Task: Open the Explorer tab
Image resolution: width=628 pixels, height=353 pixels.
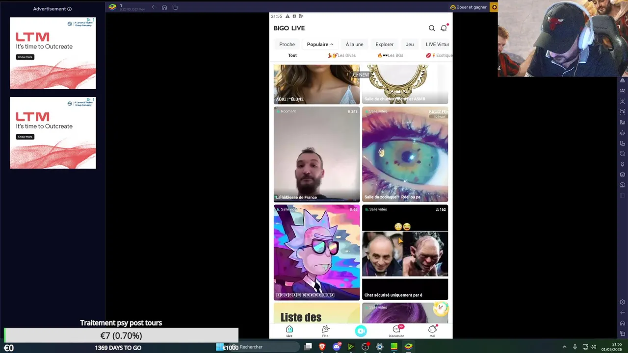Action: [385, 44]
